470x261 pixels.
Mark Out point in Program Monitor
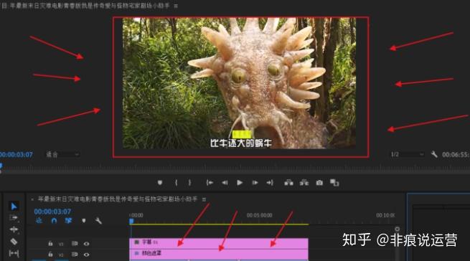[x=189, y=183]
